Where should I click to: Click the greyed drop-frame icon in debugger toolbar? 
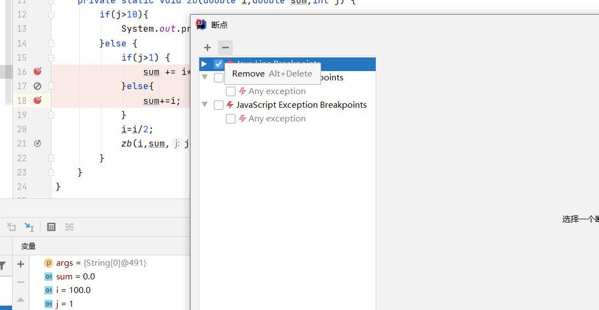tap(11, 227)
